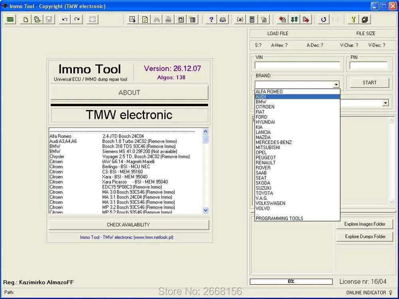This screenshot has height=299, width=399.
Task: Click the CHECK AVAILABILITY button
Action: click(x=128, y=225)
